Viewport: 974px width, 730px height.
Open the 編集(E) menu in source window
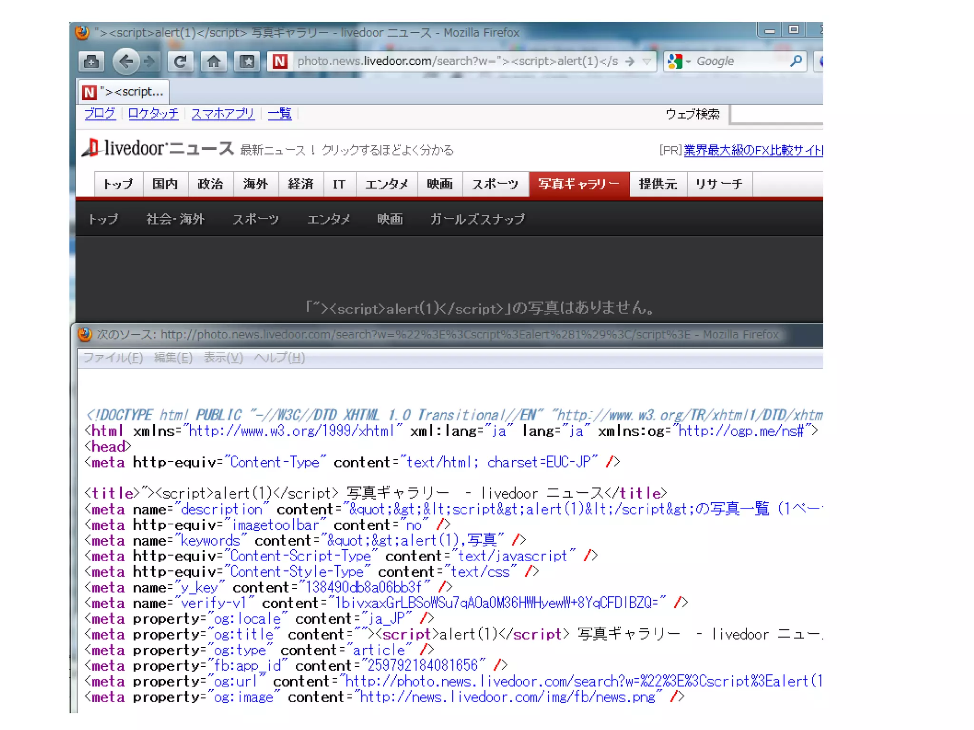174,358
